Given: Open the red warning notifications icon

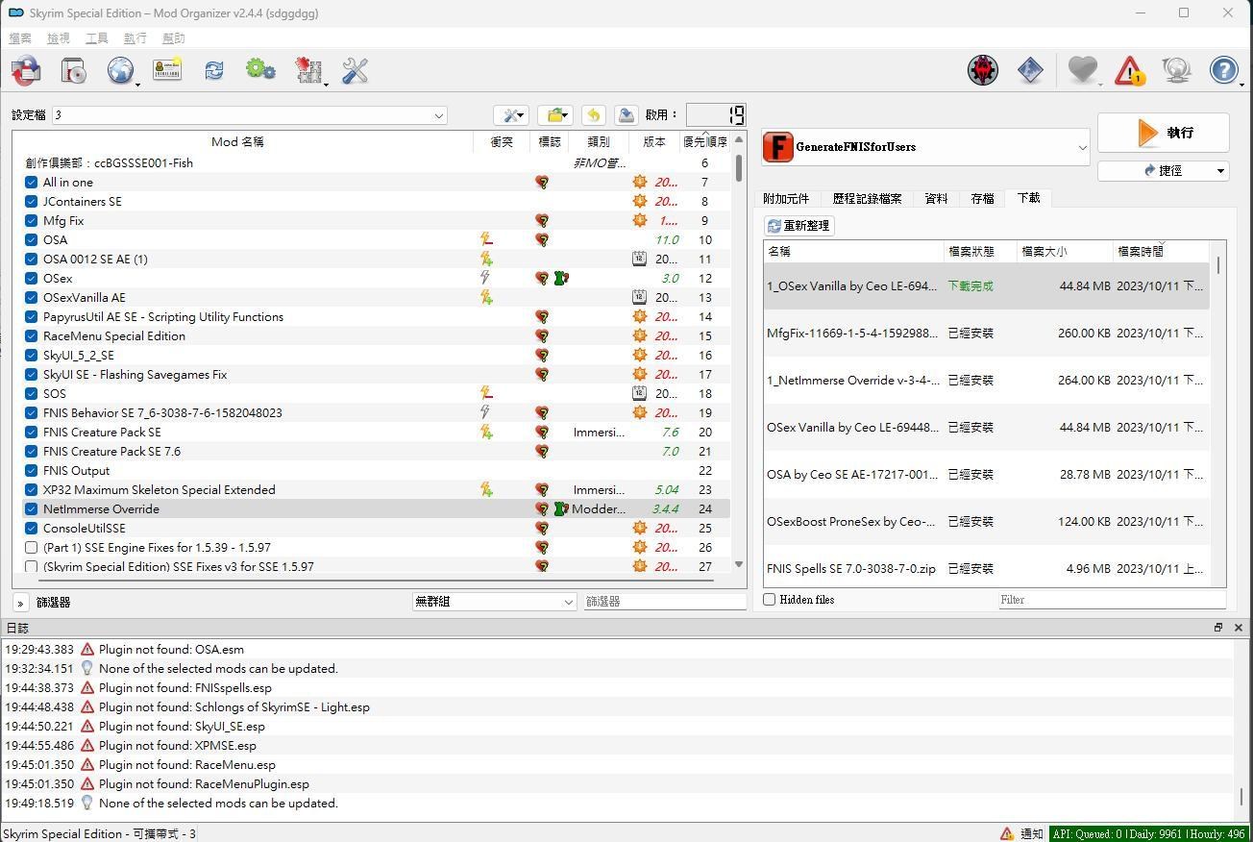Looking at the screenshot, I should [x=1129, y=70].
